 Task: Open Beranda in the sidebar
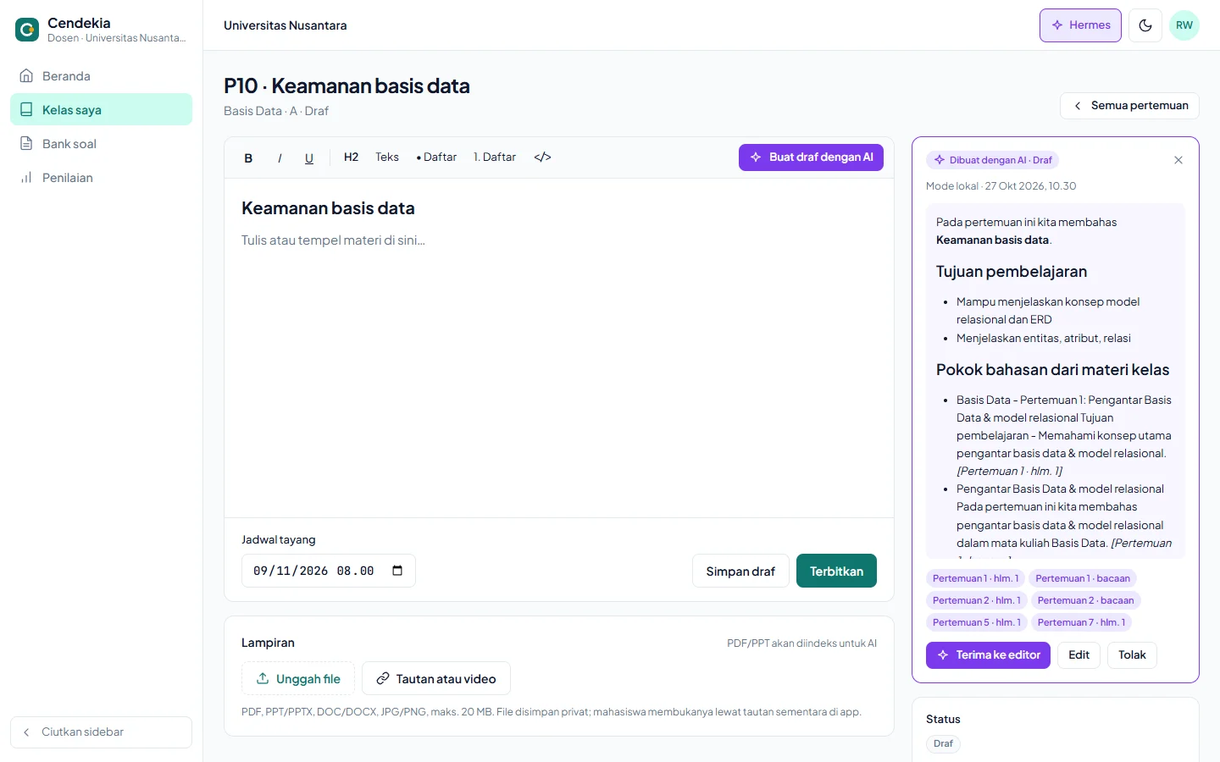pyautogui.click(x=101, y=76)
